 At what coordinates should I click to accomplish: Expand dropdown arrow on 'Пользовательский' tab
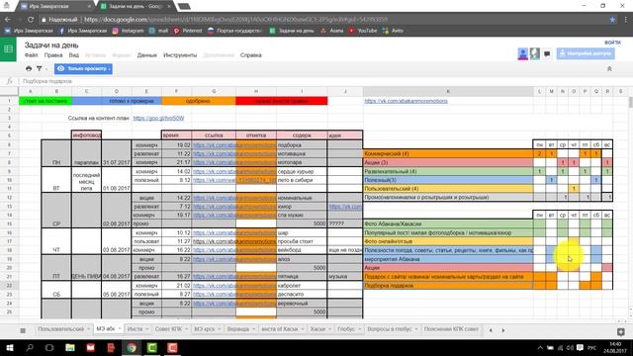pyautogui.click(x=88, y=329)
